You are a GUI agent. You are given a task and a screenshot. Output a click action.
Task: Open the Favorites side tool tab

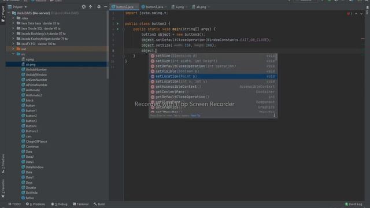pos(3,188)
